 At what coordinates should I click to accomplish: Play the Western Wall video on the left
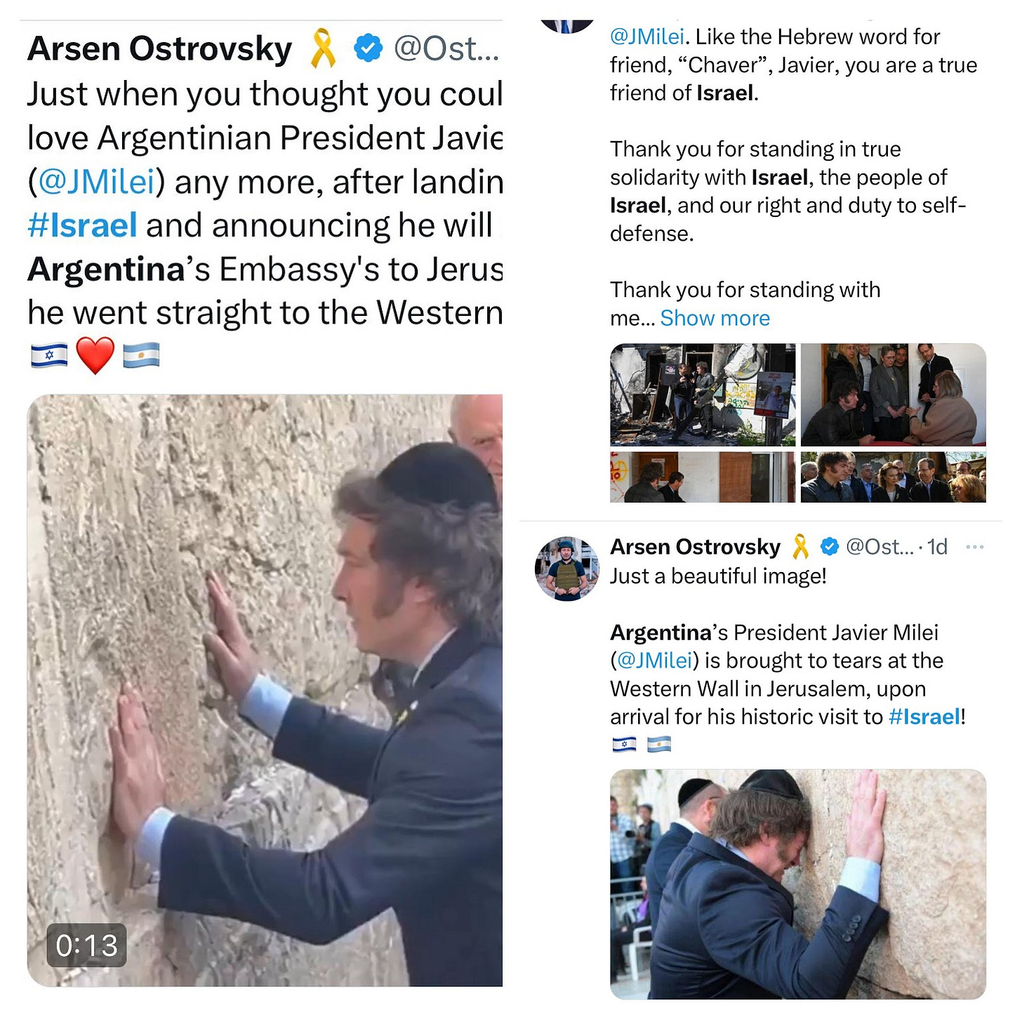[265, 690]
